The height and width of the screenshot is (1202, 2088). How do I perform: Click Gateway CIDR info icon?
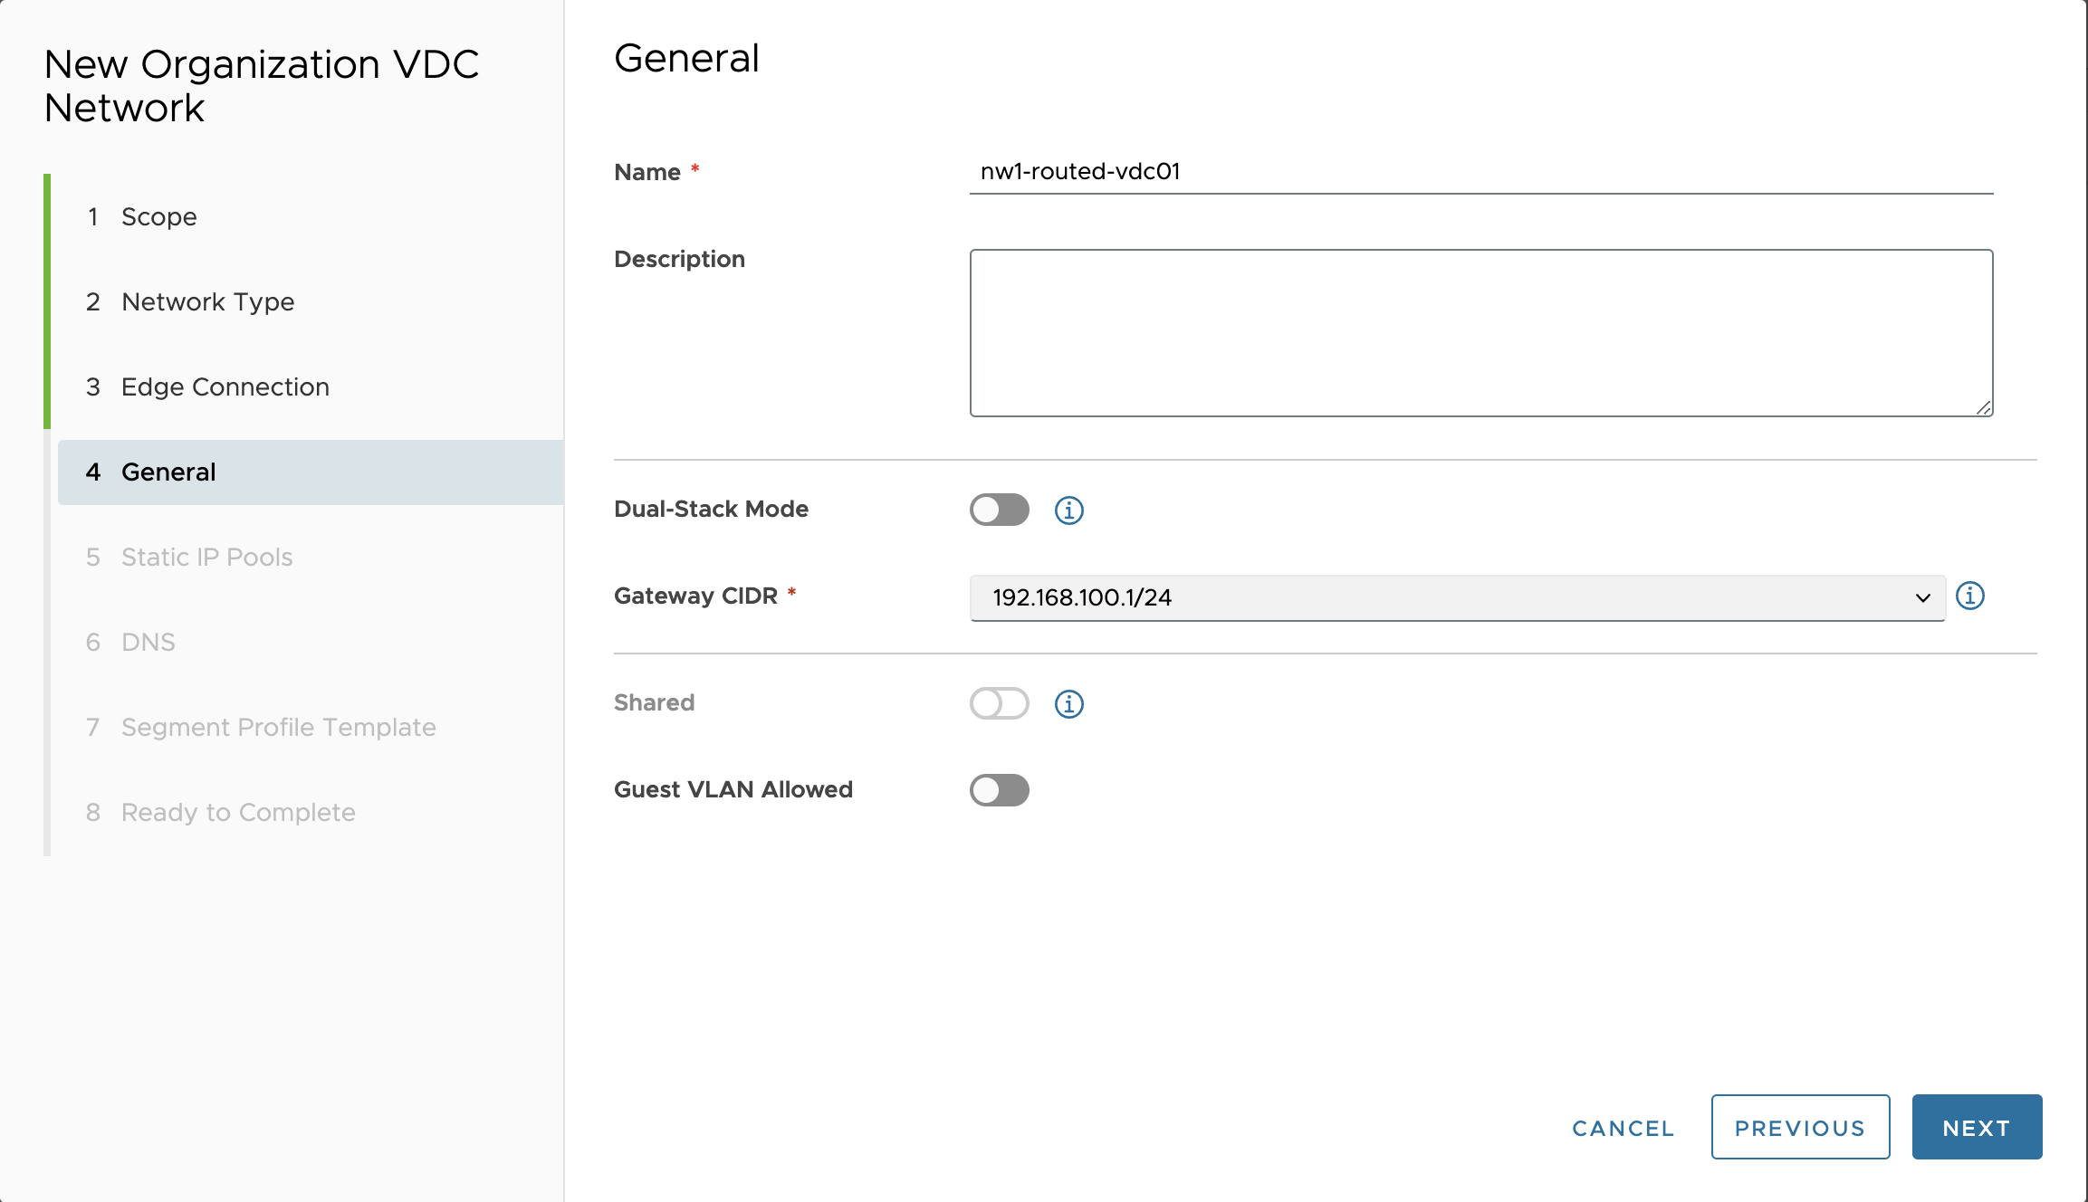pos(1969,596)
